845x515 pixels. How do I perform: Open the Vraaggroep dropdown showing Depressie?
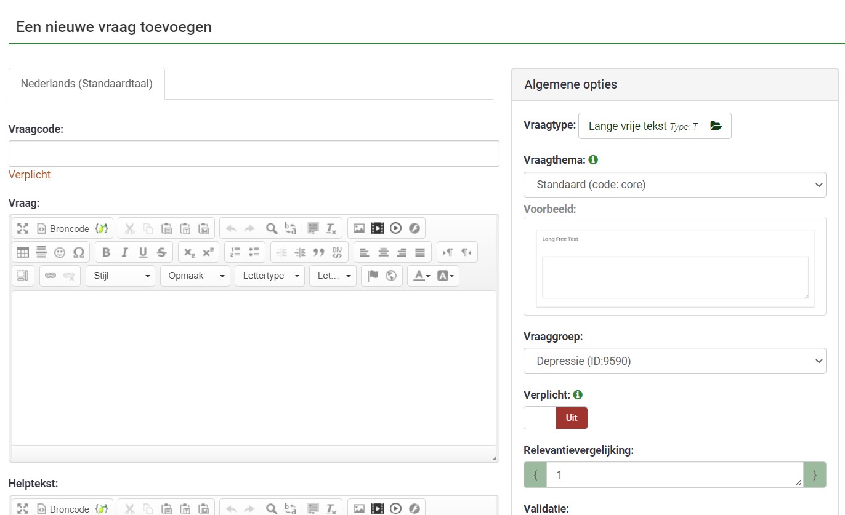tap(674, 361)
